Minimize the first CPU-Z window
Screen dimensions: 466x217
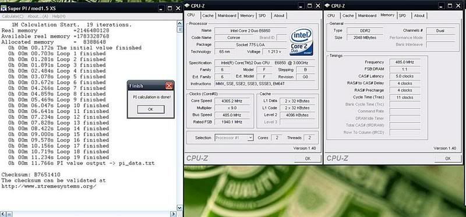click(x=301, y=6)
